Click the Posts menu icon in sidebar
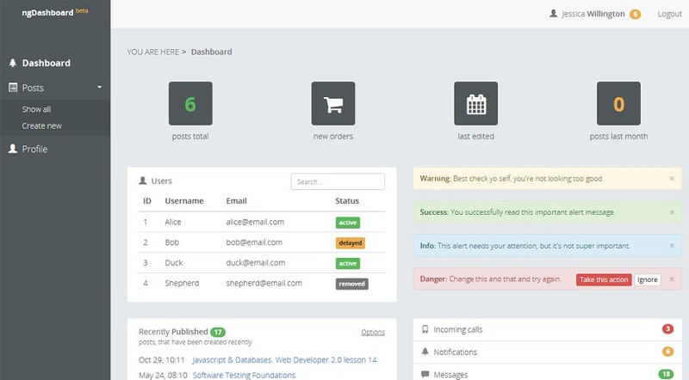This screenshot has width=689, height=380. click(13, 88)
